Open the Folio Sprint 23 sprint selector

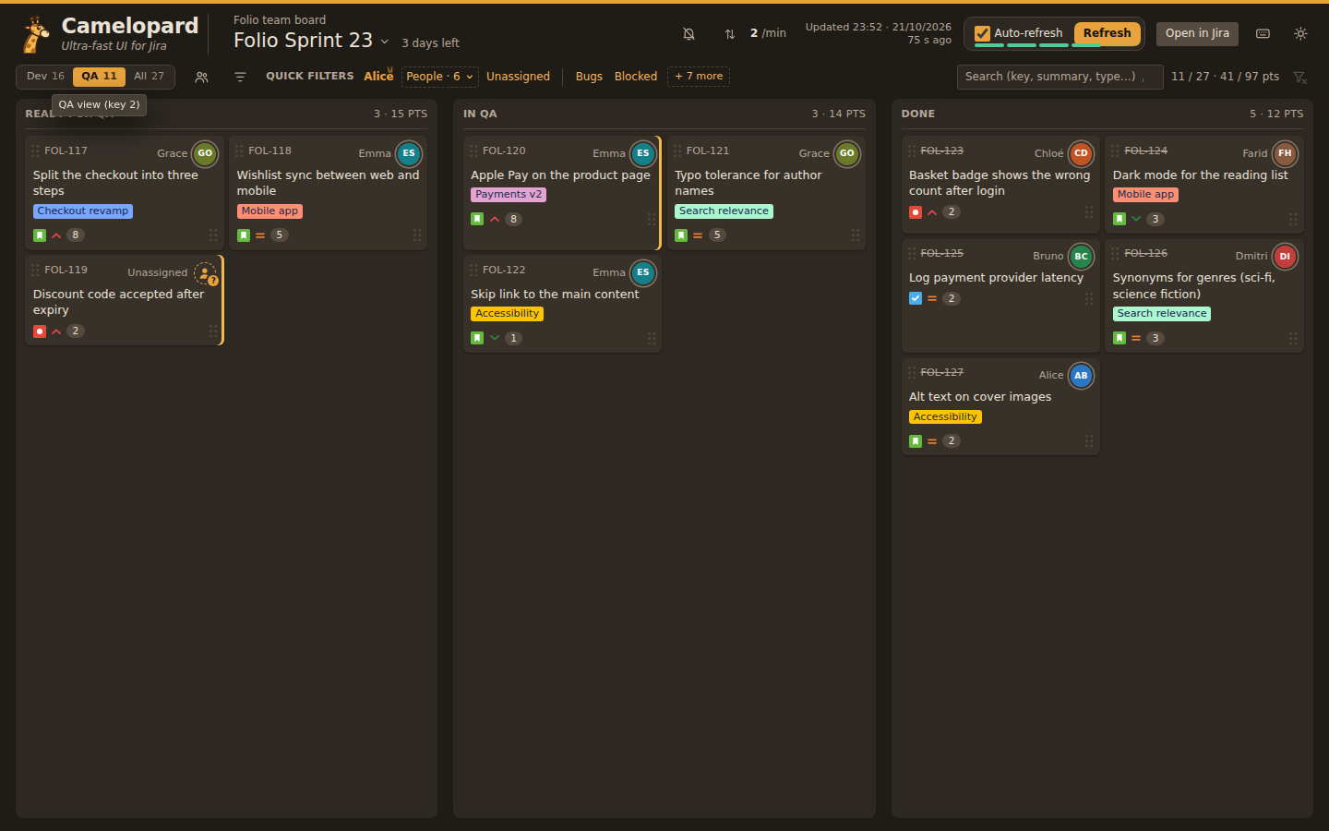(311, 41)
